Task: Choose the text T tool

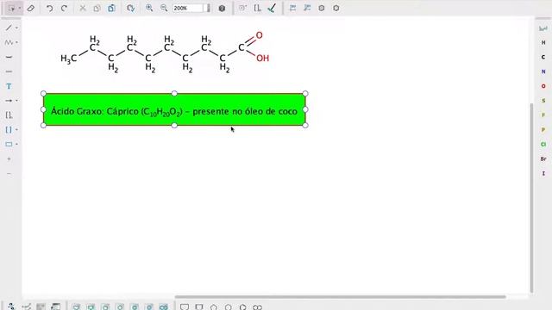Action: coord(9,86)
